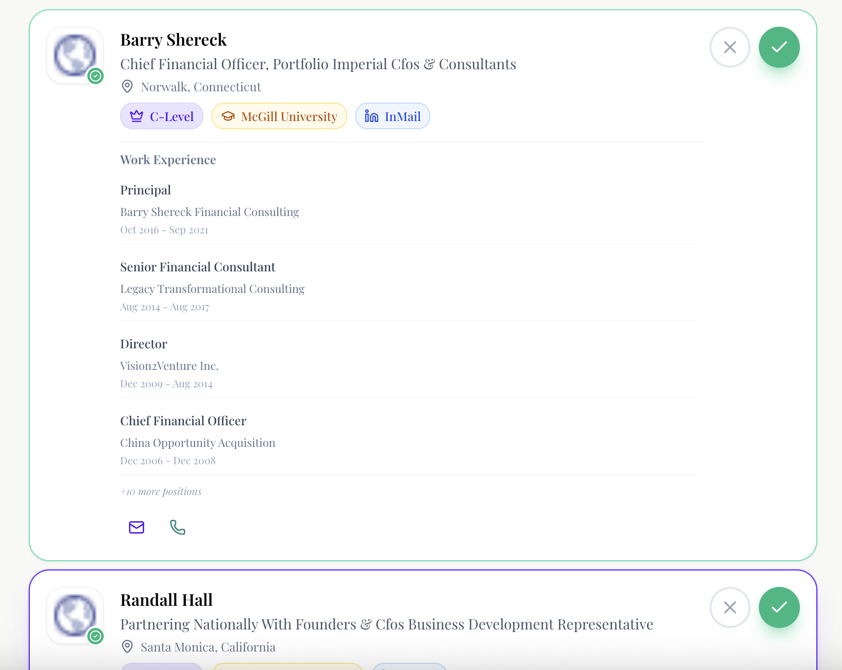Toggle the InMail availability badge
Image resolution: width=842 pixels, height=670 pixels.
pyautogui.click(x=392, y=116)
